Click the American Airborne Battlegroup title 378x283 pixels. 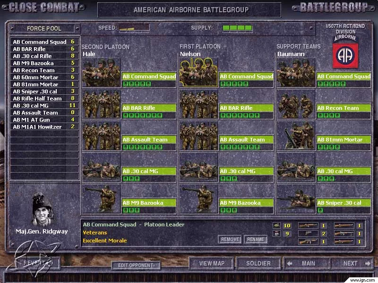click(191, 10)
